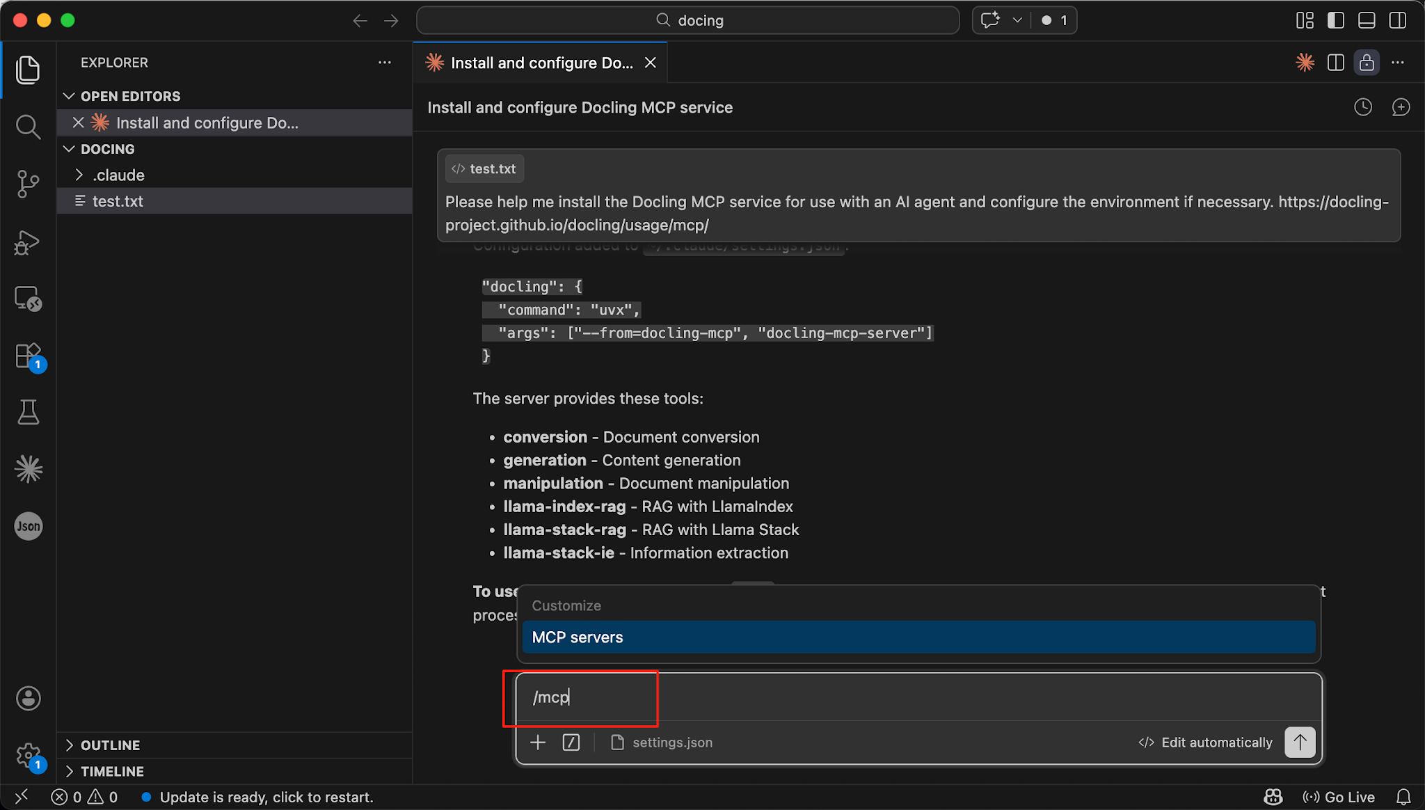Toggle the editor lock icon
1425x810 pixels.
(1367, 63)
